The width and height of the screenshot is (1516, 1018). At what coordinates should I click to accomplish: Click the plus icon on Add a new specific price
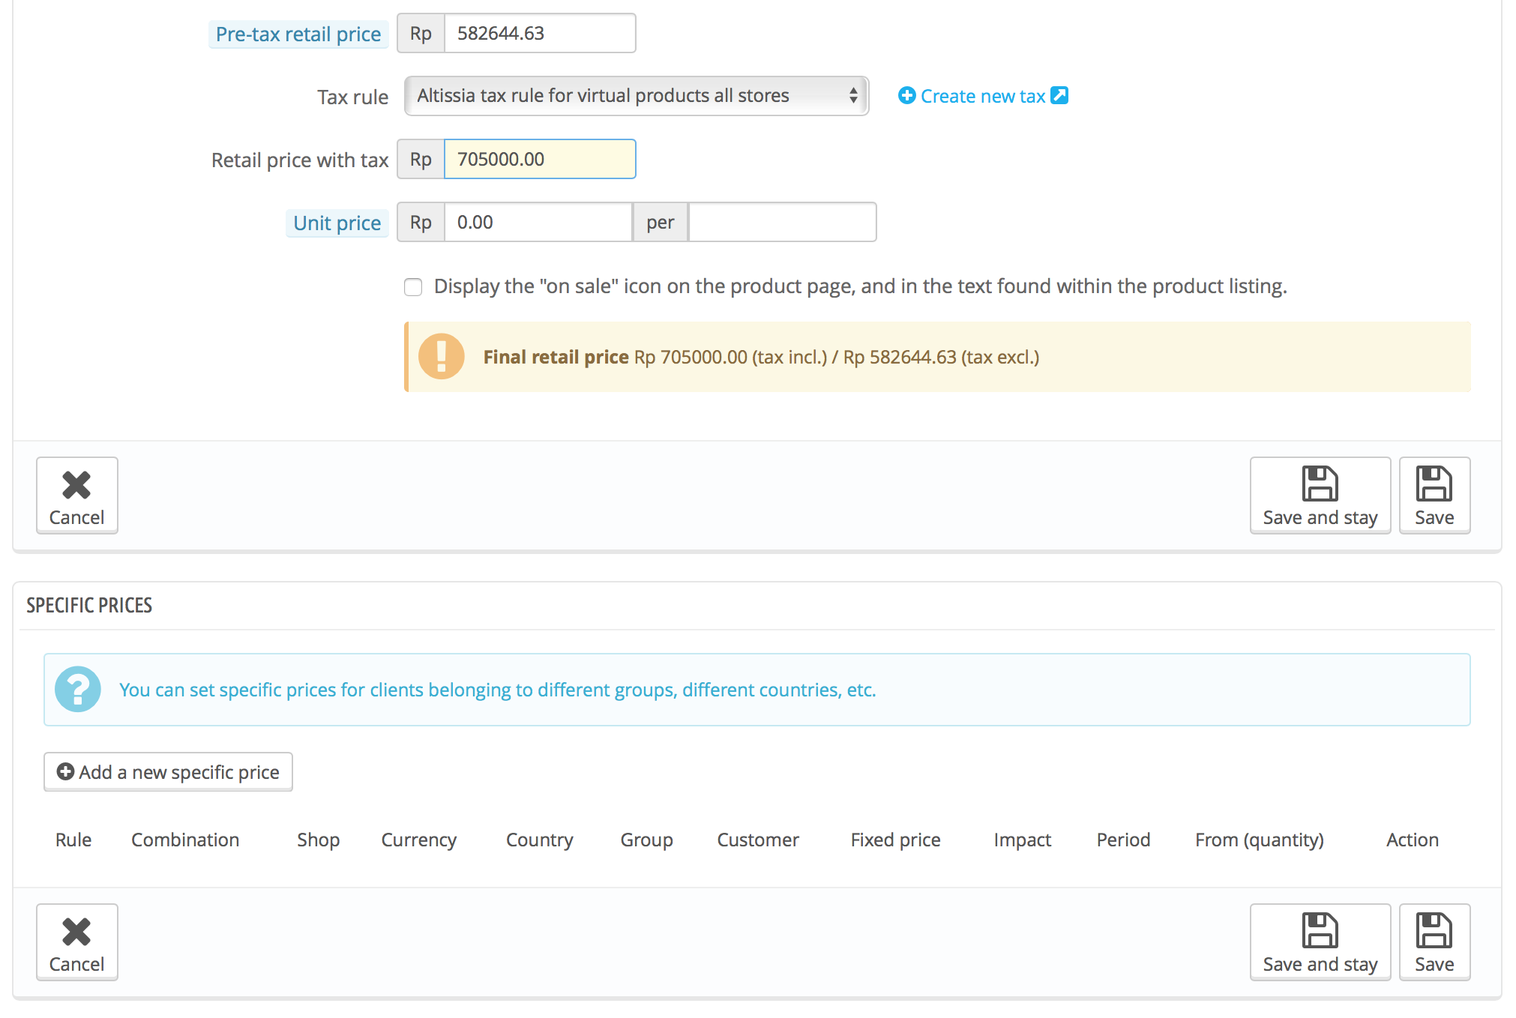click(x=65, y=771)
